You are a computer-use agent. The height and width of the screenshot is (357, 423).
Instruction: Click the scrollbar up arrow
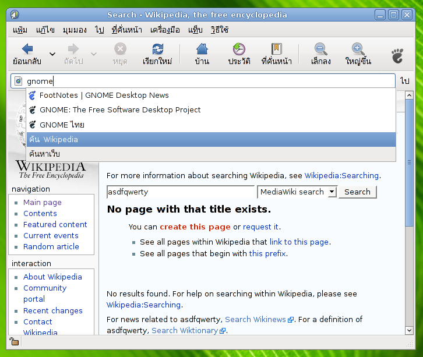(409, 95)
